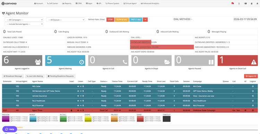Listen to NGL Solar agent speaker icon
Image resolution: width=260 pixels, height=134 pixels.
pos(78,86)
